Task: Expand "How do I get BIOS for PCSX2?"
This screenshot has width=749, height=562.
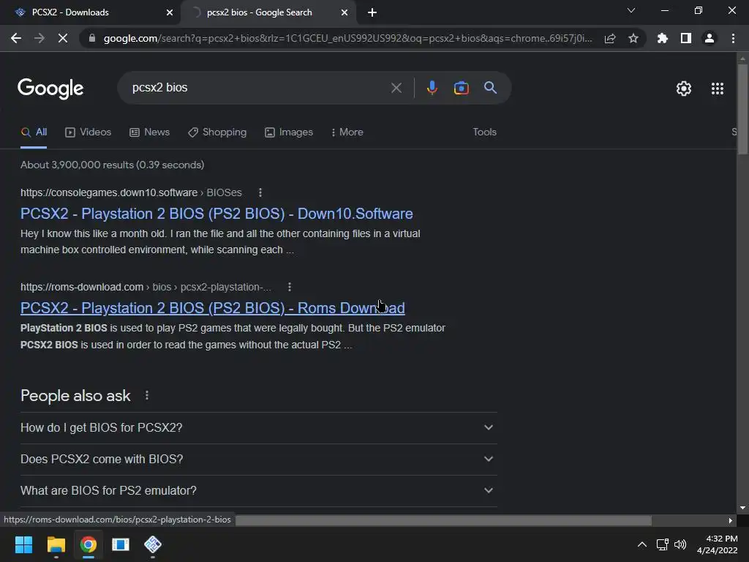Action: pyautogui.click(x=258, y=427)
